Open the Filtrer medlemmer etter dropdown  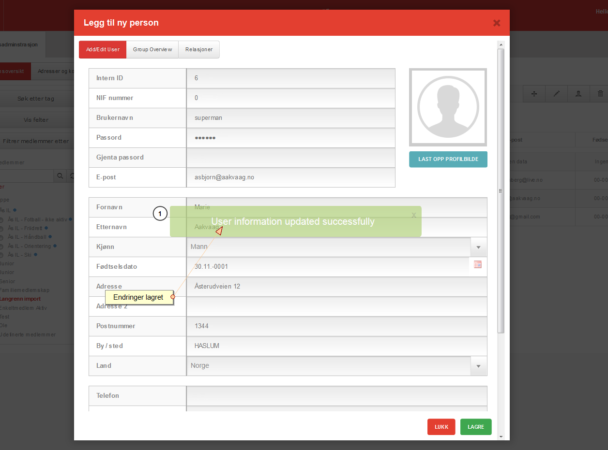pyautogui.click(x=37, y=141)
